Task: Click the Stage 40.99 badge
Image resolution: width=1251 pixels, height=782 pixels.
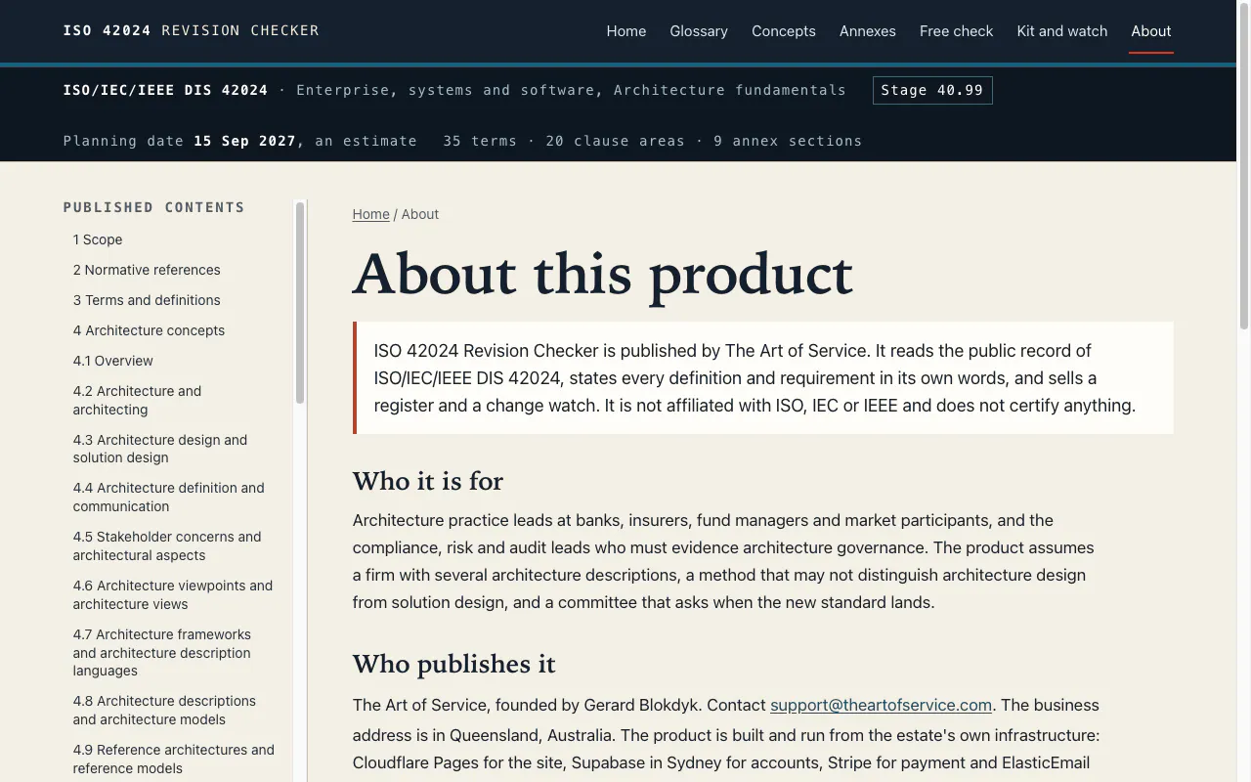Action: [x=932, y=90]
